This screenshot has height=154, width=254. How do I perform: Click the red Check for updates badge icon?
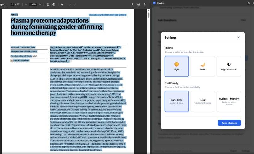(x=12, y=60)
